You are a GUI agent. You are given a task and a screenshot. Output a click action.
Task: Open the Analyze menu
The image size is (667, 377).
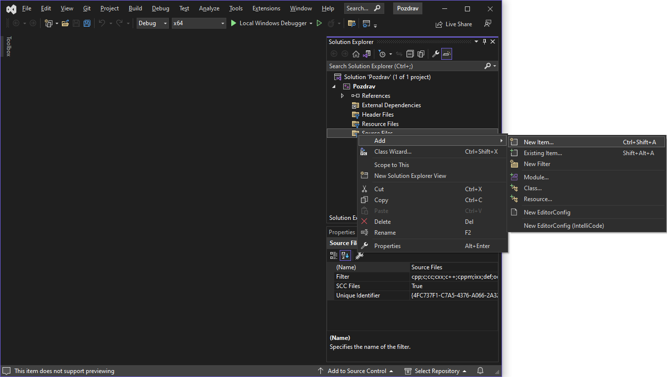click(x=209, y=8)
